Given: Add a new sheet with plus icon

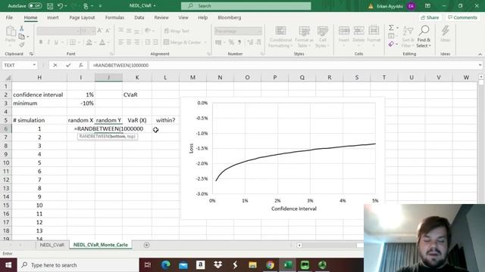Looking at the screenshot, I should coord(146,245).
